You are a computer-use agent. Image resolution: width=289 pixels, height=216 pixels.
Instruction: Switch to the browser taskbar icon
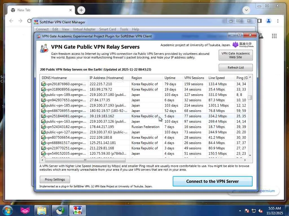click(x=60, y=210)
